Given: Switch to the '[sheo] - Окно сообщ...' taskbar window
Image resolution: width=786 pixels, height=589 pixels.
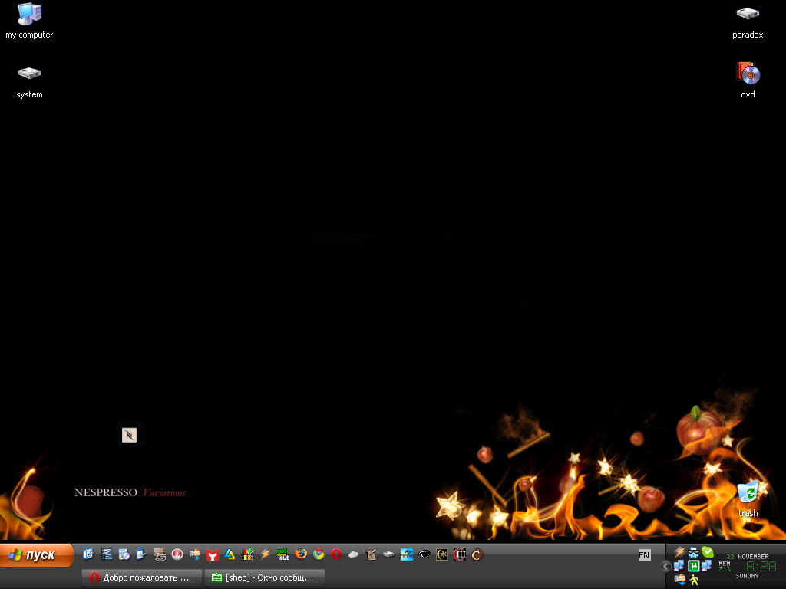Looking at the screenshot, I should pos(264,577).
